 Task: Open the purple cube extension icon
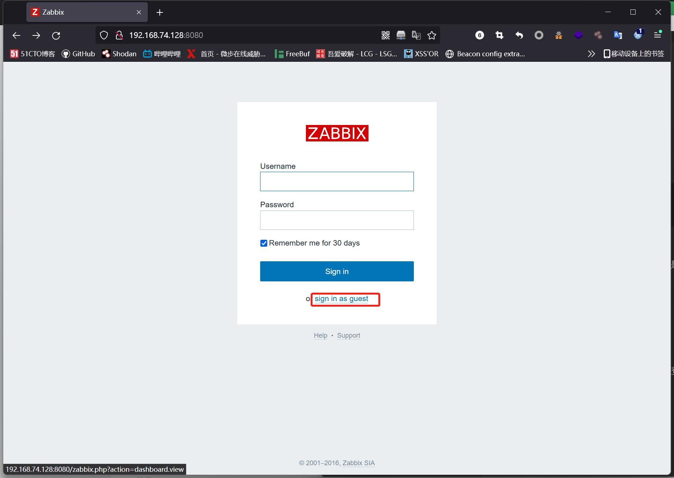click(x=578, y=35)
